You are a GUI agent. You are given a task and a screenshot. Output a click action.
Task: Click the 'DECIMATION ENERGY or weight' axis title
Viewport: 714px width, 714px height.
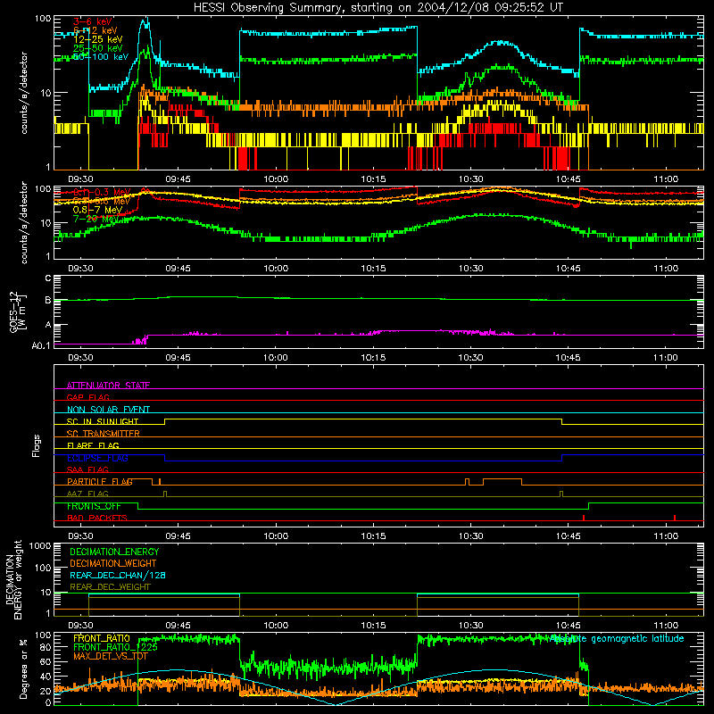[13, 580]
